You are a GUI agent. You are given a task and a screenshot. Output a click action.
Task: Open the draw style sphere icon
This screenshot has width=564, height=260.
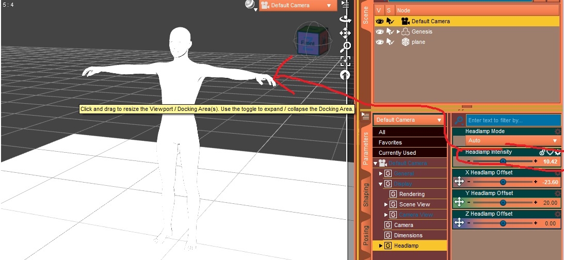pos(250,5)
